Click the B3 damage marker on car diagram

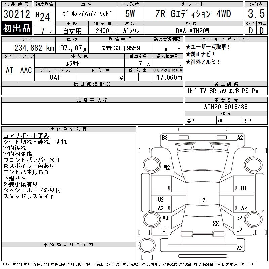164,138
